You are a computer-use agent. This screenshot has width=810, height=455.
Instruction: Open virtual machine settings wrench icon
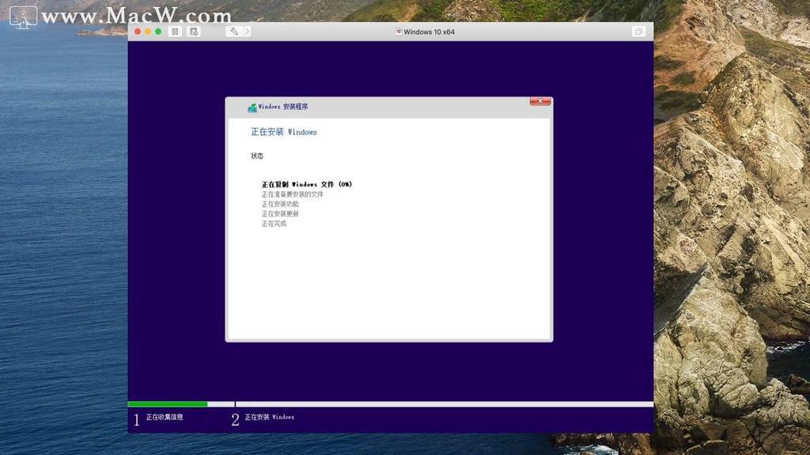(x=233, y=32)
